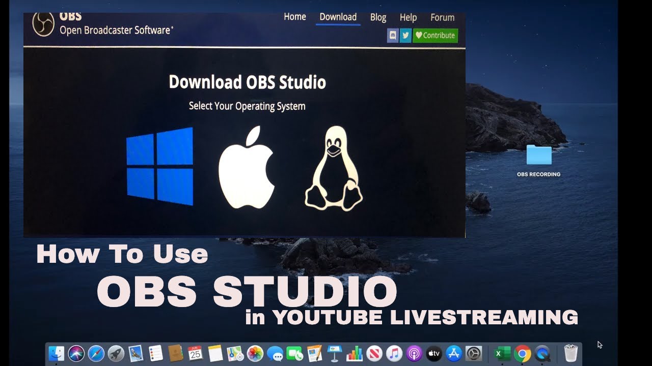Click the 'Download OBS Studio' heading

point(247,82)
